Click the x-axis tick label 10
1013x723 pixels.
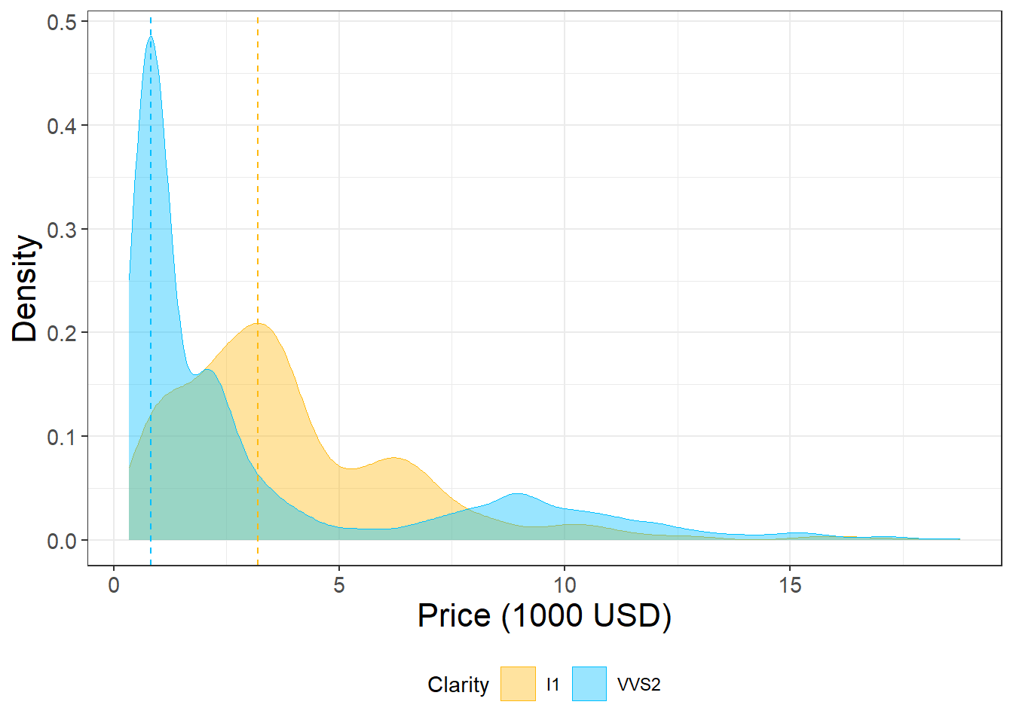pos(565,585)
